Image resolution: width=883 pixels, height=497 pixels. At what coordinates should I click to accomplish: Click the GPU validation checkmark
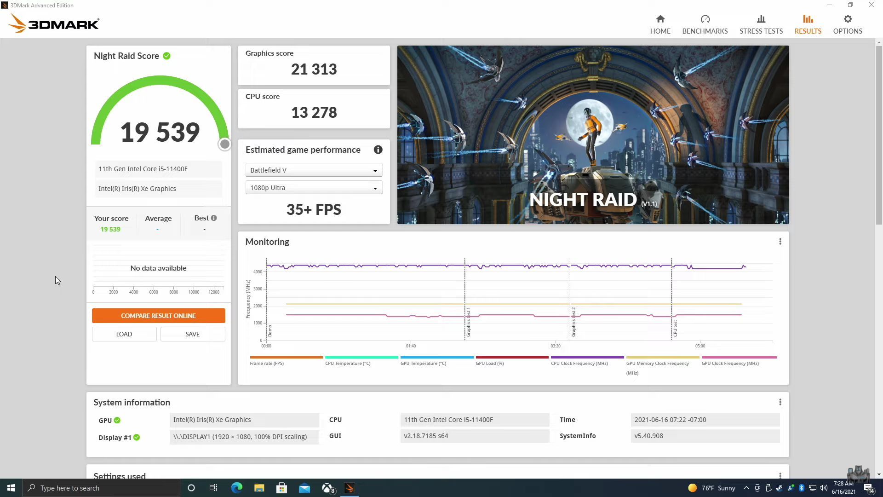point(117,420)
